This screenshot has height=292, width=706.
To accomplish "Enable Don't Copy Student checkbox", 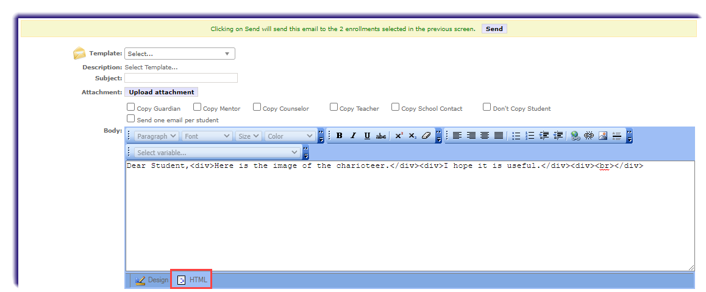I will (x=487, y=107).
